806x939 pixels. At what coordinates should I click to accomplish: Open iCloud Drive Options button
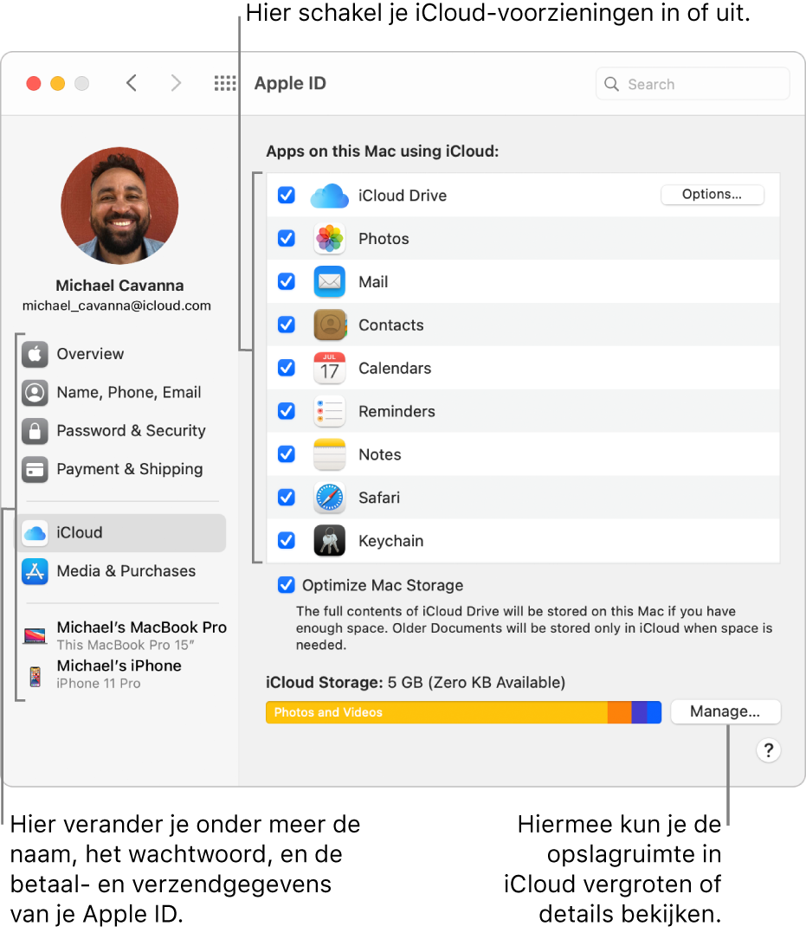[x=712, y=195]
